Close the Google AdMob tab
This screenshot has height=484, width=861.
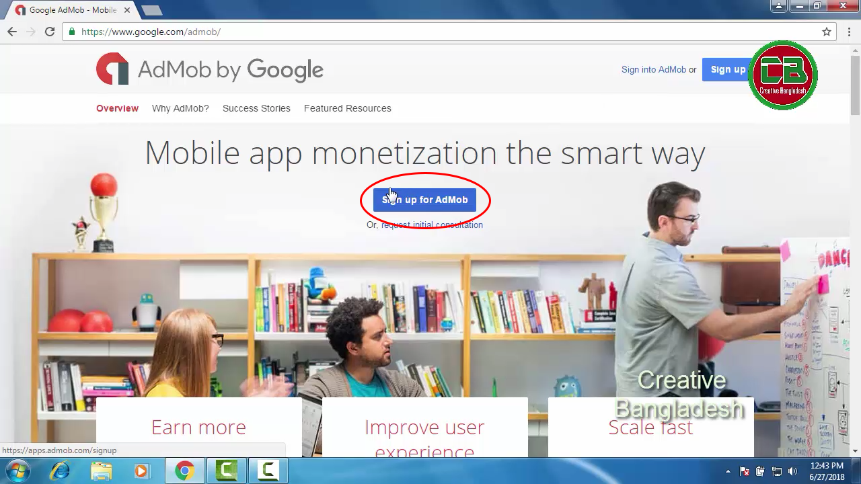pyautogui.click(x=126, y=10)
